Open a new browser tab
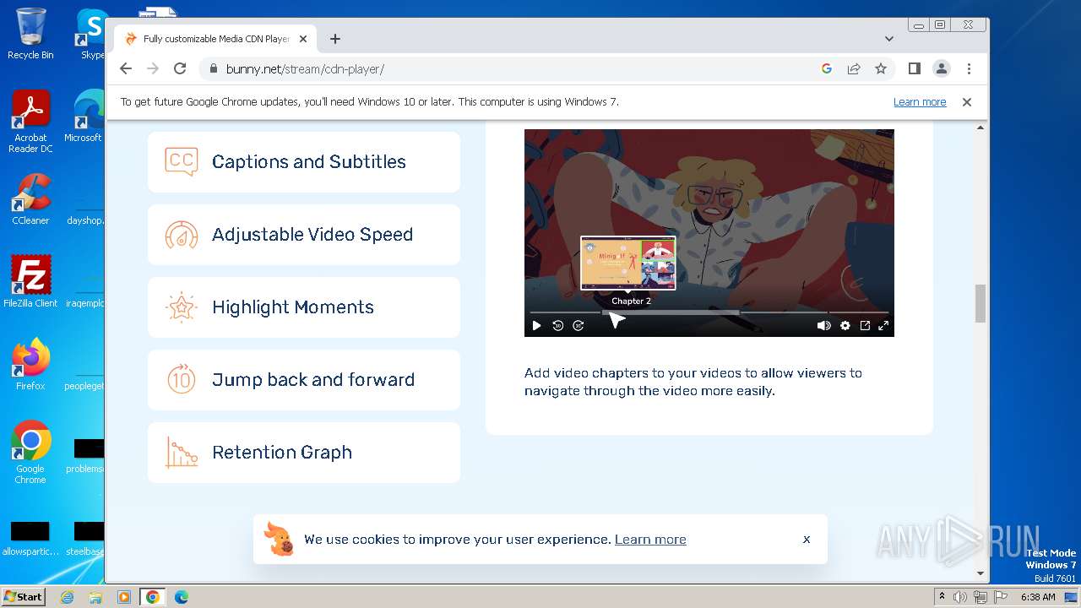 335,39
